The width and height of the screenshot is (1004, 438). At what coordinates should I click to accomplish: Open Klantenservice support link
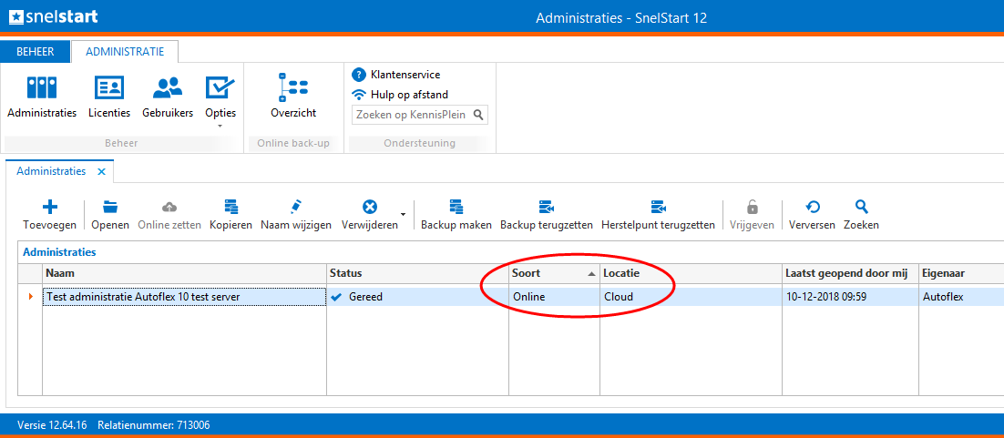click(405, 75)
